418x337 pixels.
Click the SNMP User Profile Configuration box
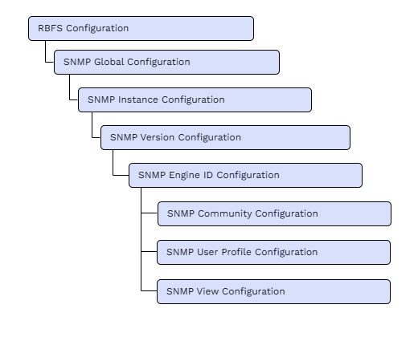pyautogui.click(x=273, y=252)
